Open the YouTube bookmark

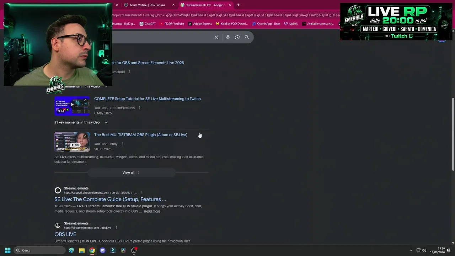tap(172, 24)
